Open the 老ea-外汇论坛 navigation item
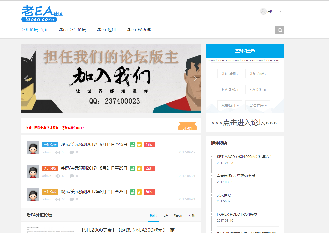The height and width of the screenshot is (233, 329). 72,30
